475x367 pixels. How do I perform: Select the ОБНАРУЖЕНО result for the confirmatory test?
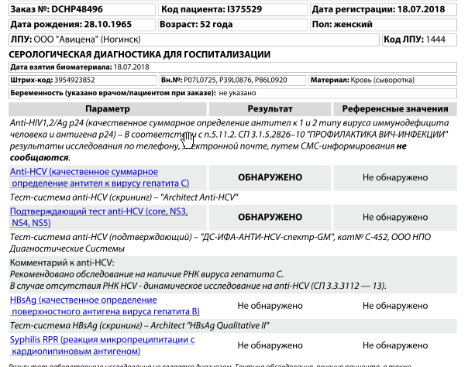point(270,217)
